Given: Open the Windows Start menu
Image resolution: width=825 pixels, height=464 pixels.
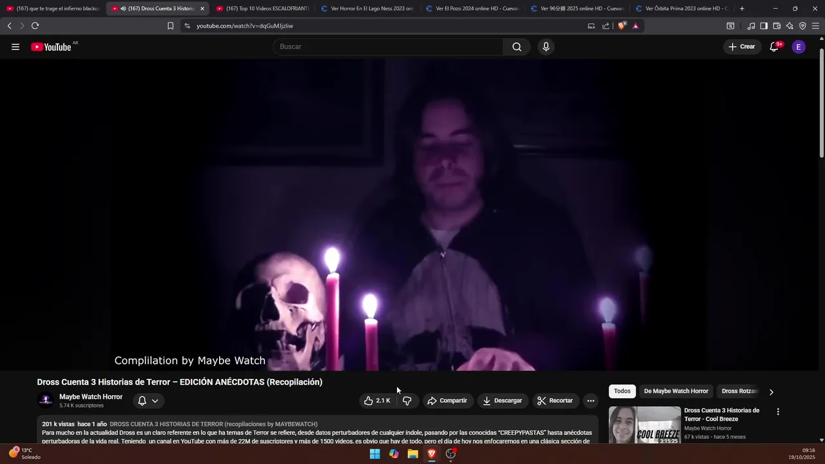Looking at the screenshot, I should click(x=374, y=454).
